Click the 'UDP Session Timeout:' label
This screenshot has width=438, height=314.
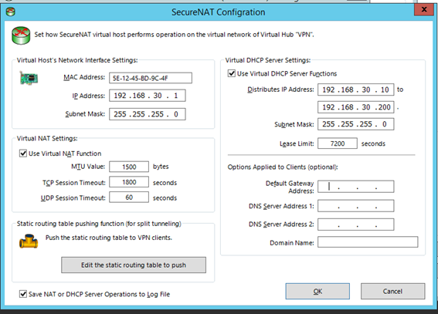pyautogui.click(x=73, y=198)
